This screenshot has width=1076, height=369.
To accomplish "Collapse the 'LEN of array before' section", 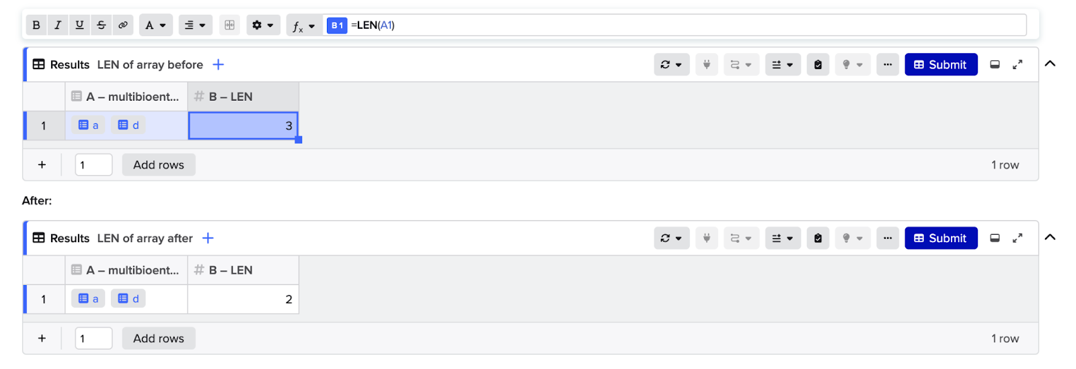I will (1050, 64).
